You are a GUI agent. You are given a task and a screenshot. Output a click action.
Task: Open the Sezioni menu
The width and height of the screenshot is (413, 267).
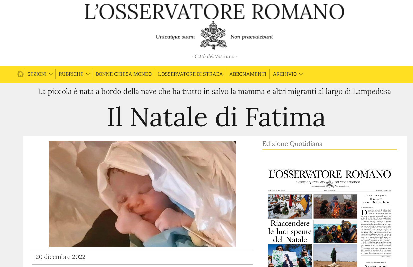point(37,74)
